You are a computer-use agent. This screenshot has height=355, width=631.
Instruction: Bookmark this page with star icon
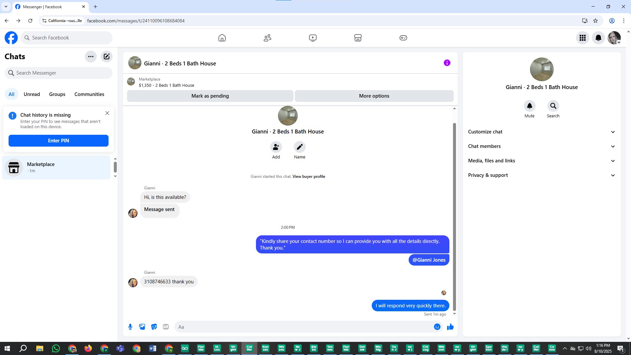coord(595,21)
